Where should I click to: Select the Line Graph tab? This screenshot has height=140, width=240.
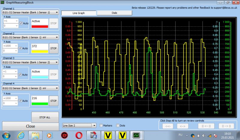[x=79, y=13]
